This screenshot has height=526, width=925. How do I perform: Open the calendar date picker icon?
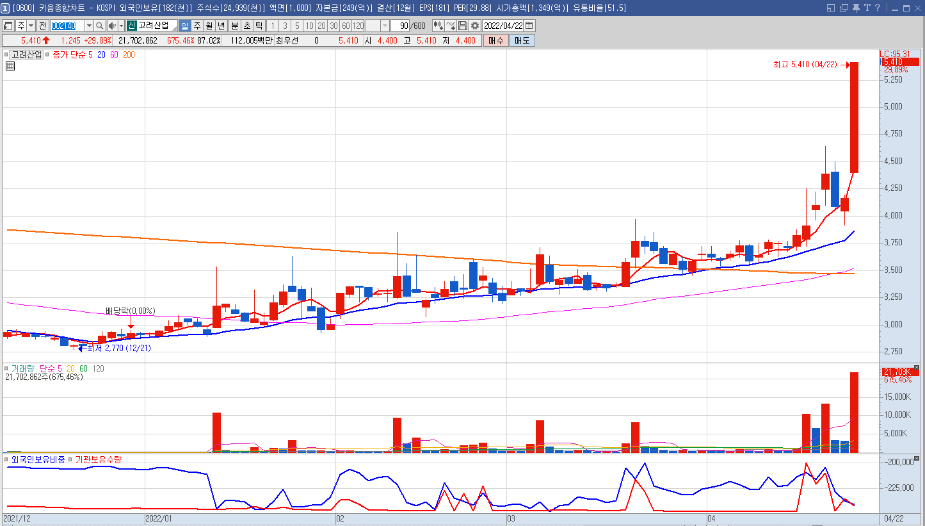click(x=529, y=26)
